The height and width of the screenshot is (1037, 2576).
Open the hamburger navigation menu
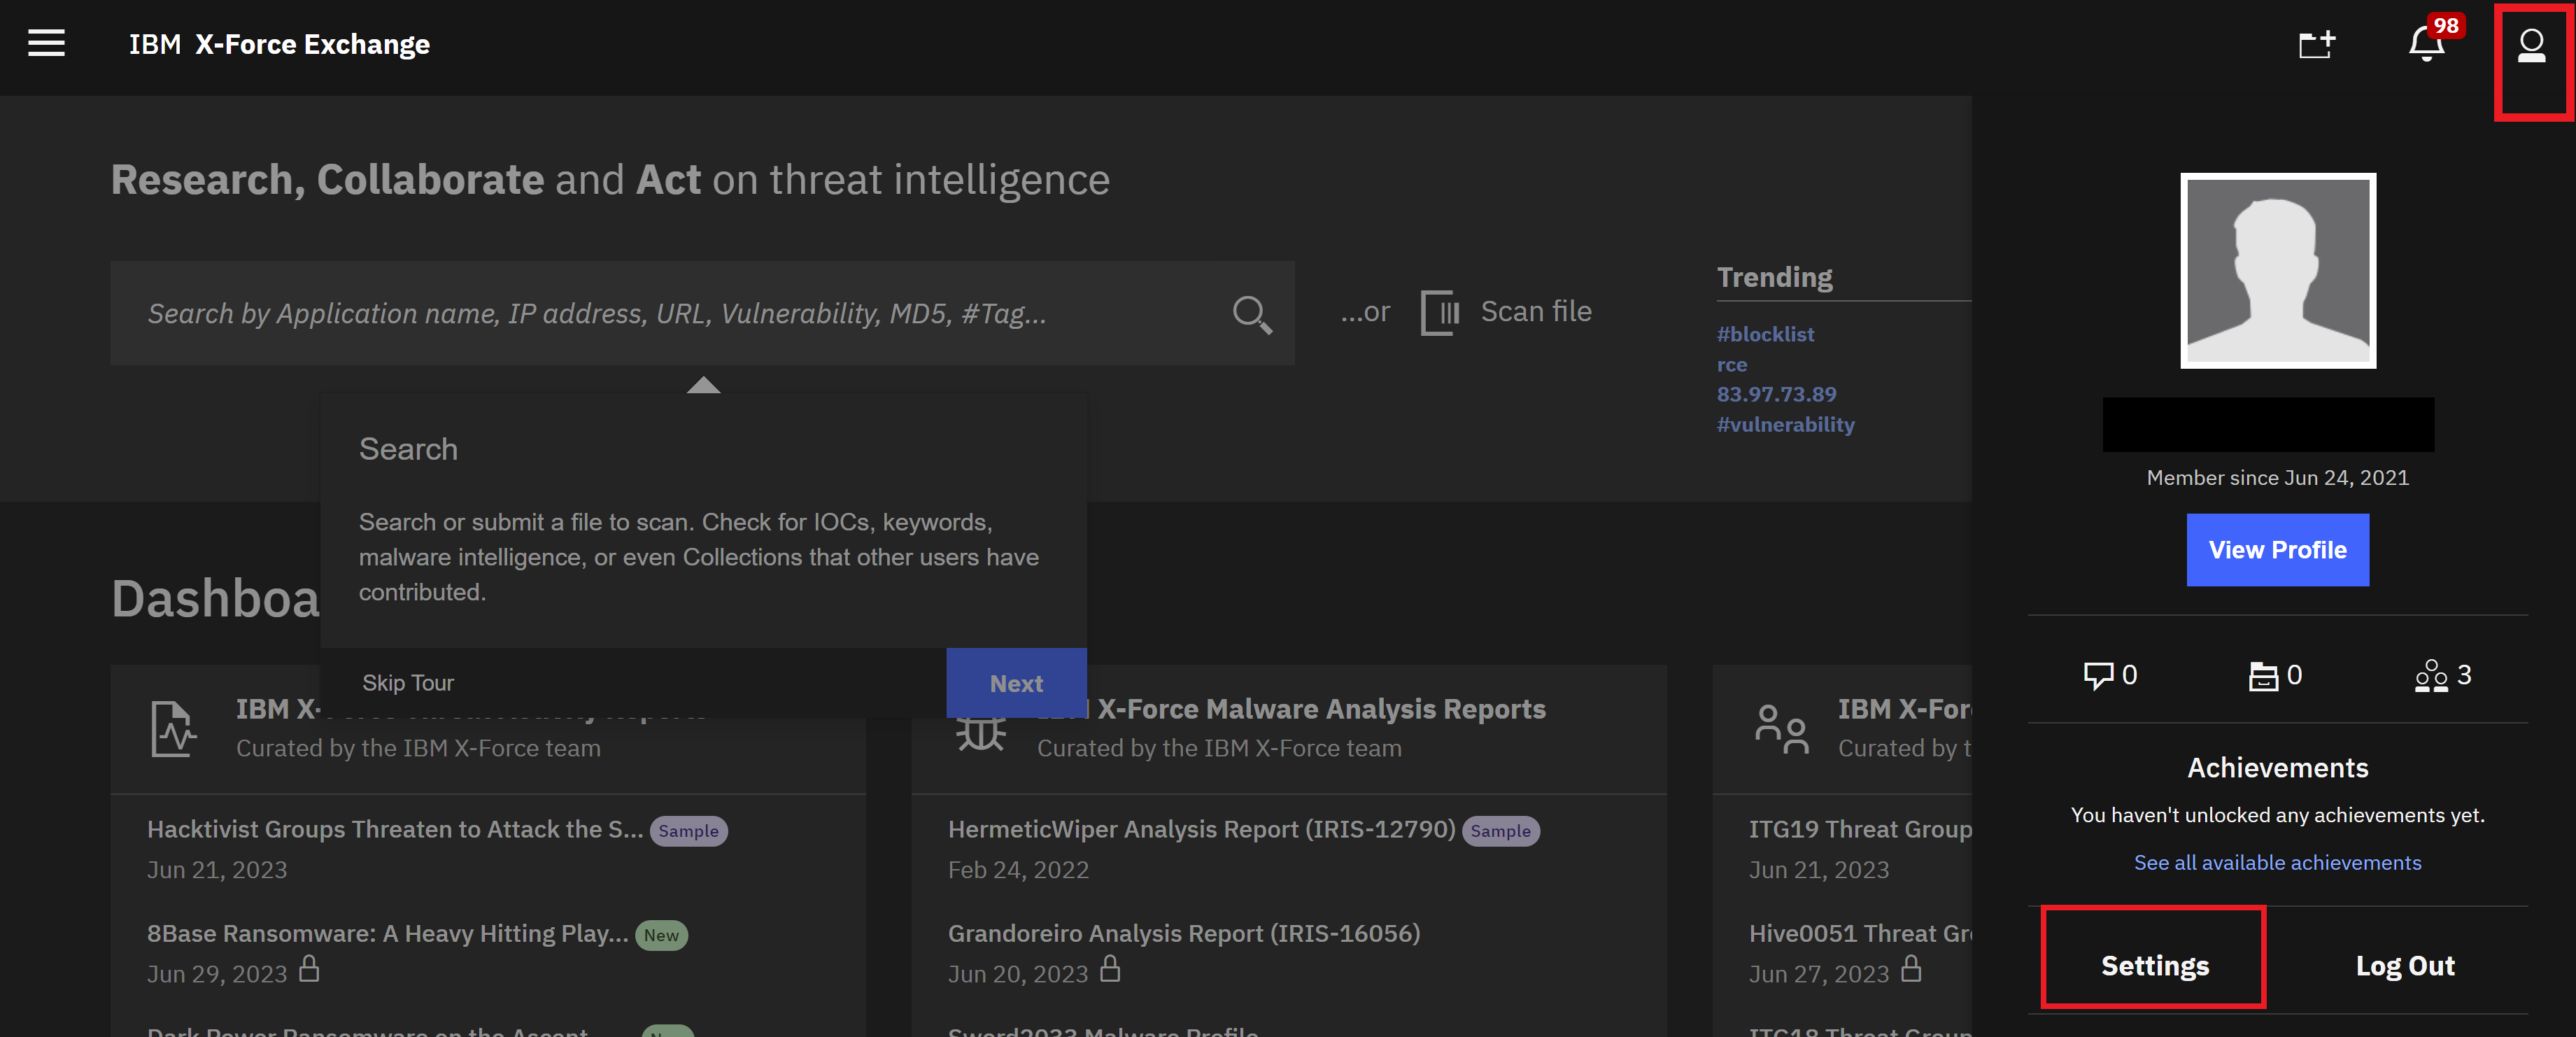tap(46, 43)
